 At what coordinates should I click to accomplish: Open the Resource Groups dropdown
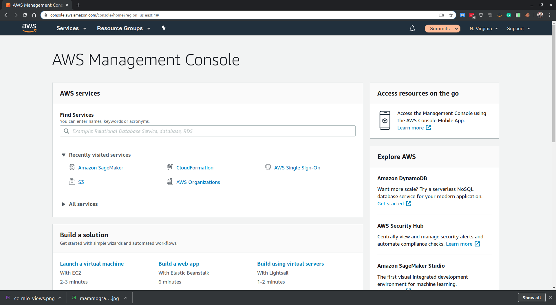[124, 28]
